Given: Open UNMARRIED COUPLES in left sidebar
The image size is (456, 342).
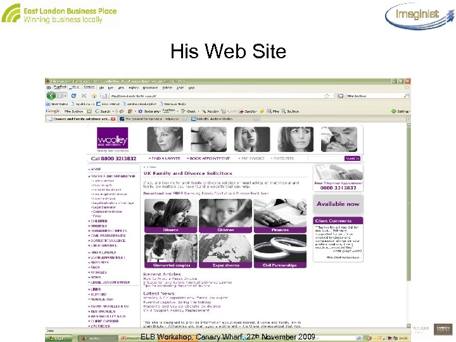Looking at the screenshot, I should coord(108,231).
